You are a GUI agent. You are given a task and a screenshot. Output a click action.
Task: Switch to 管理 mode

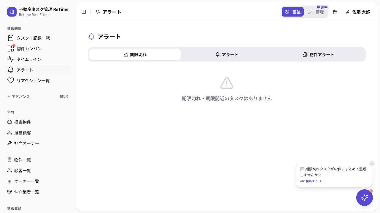(316, 12)
